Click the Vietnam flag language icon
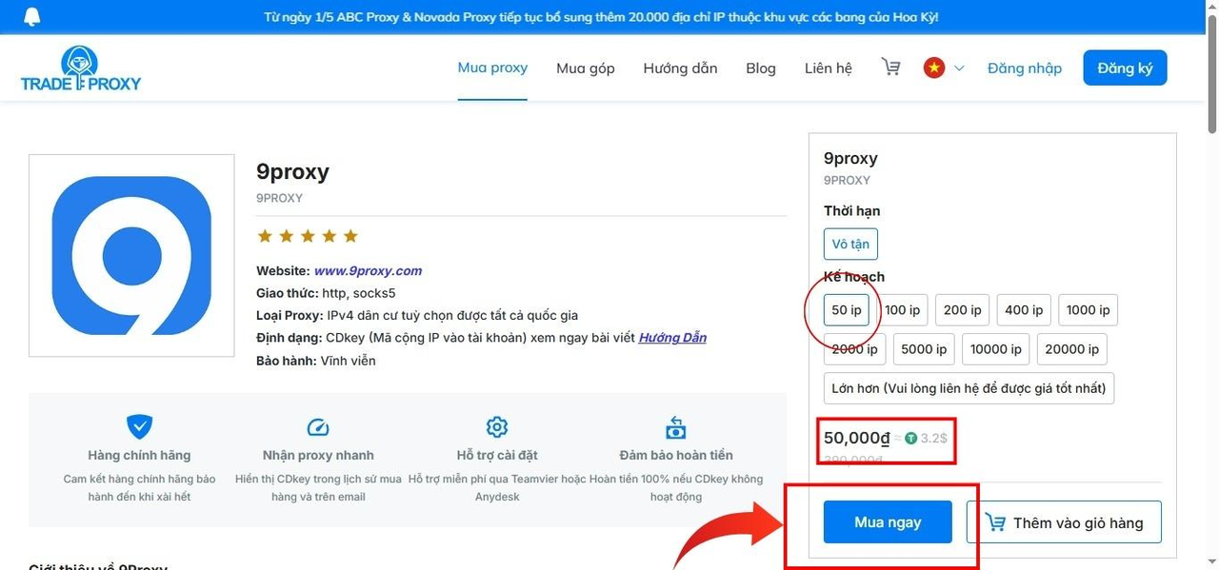This screenshot has width=1219, height=570. (933, 68)
